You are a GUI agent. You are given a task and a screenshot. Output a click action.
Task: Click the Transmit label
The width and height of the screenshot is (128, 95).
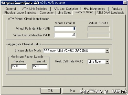(40, 61)
